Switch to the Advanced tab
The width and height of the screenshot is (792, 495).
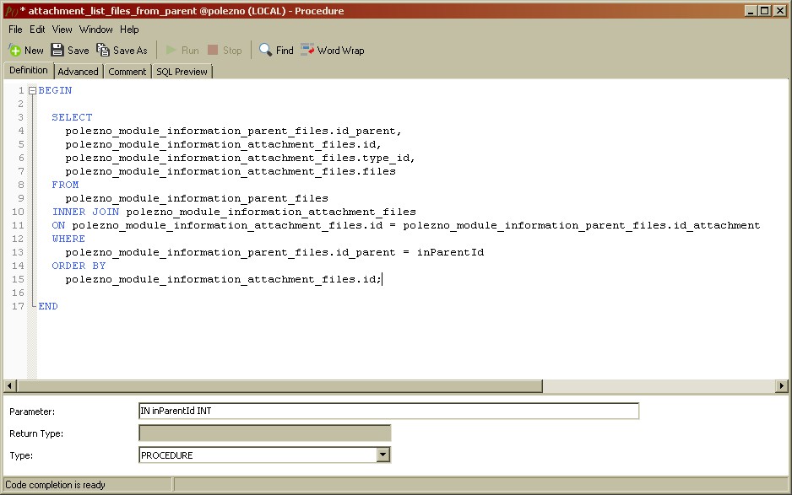79,72
